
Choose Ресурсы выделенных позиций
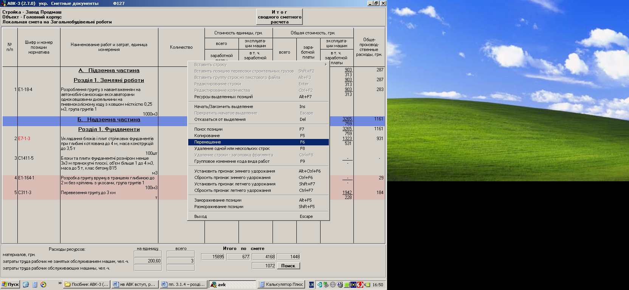[x=259, y=97]
